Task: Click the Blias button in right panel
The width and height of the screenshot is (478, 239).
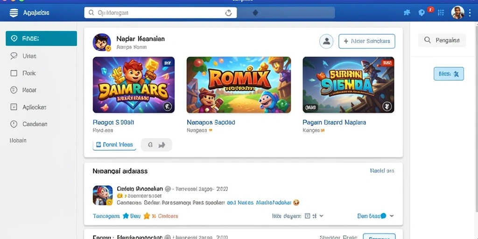Action: click(449, 74)
